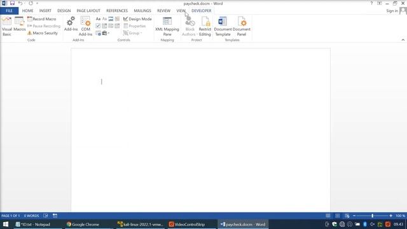
Task: Insert Building Block Gallery control
Action: click(117, 19)
